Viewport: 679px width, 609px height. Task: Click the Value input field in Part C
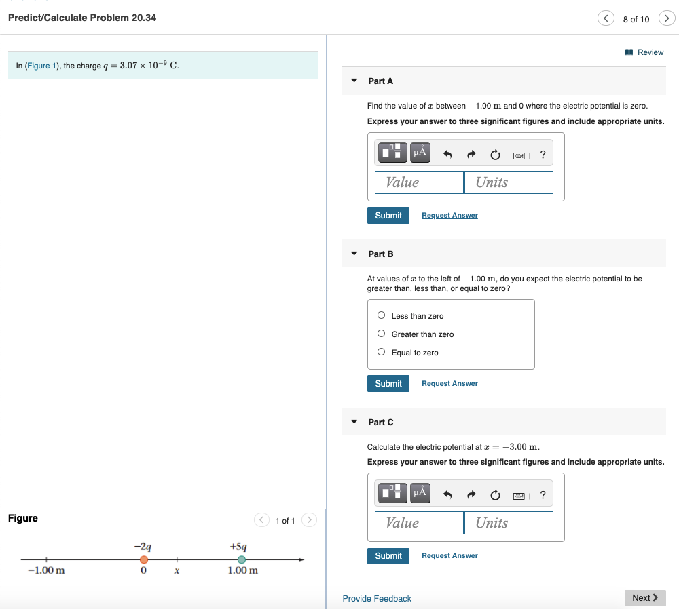pyautogui.click(x=419, y=522)
